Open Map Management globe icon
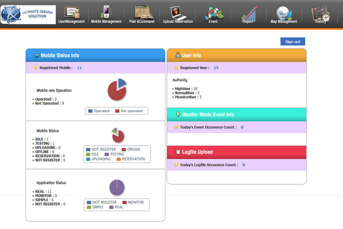343x229 pixels. pyautogui.click(x=284, y=12)
